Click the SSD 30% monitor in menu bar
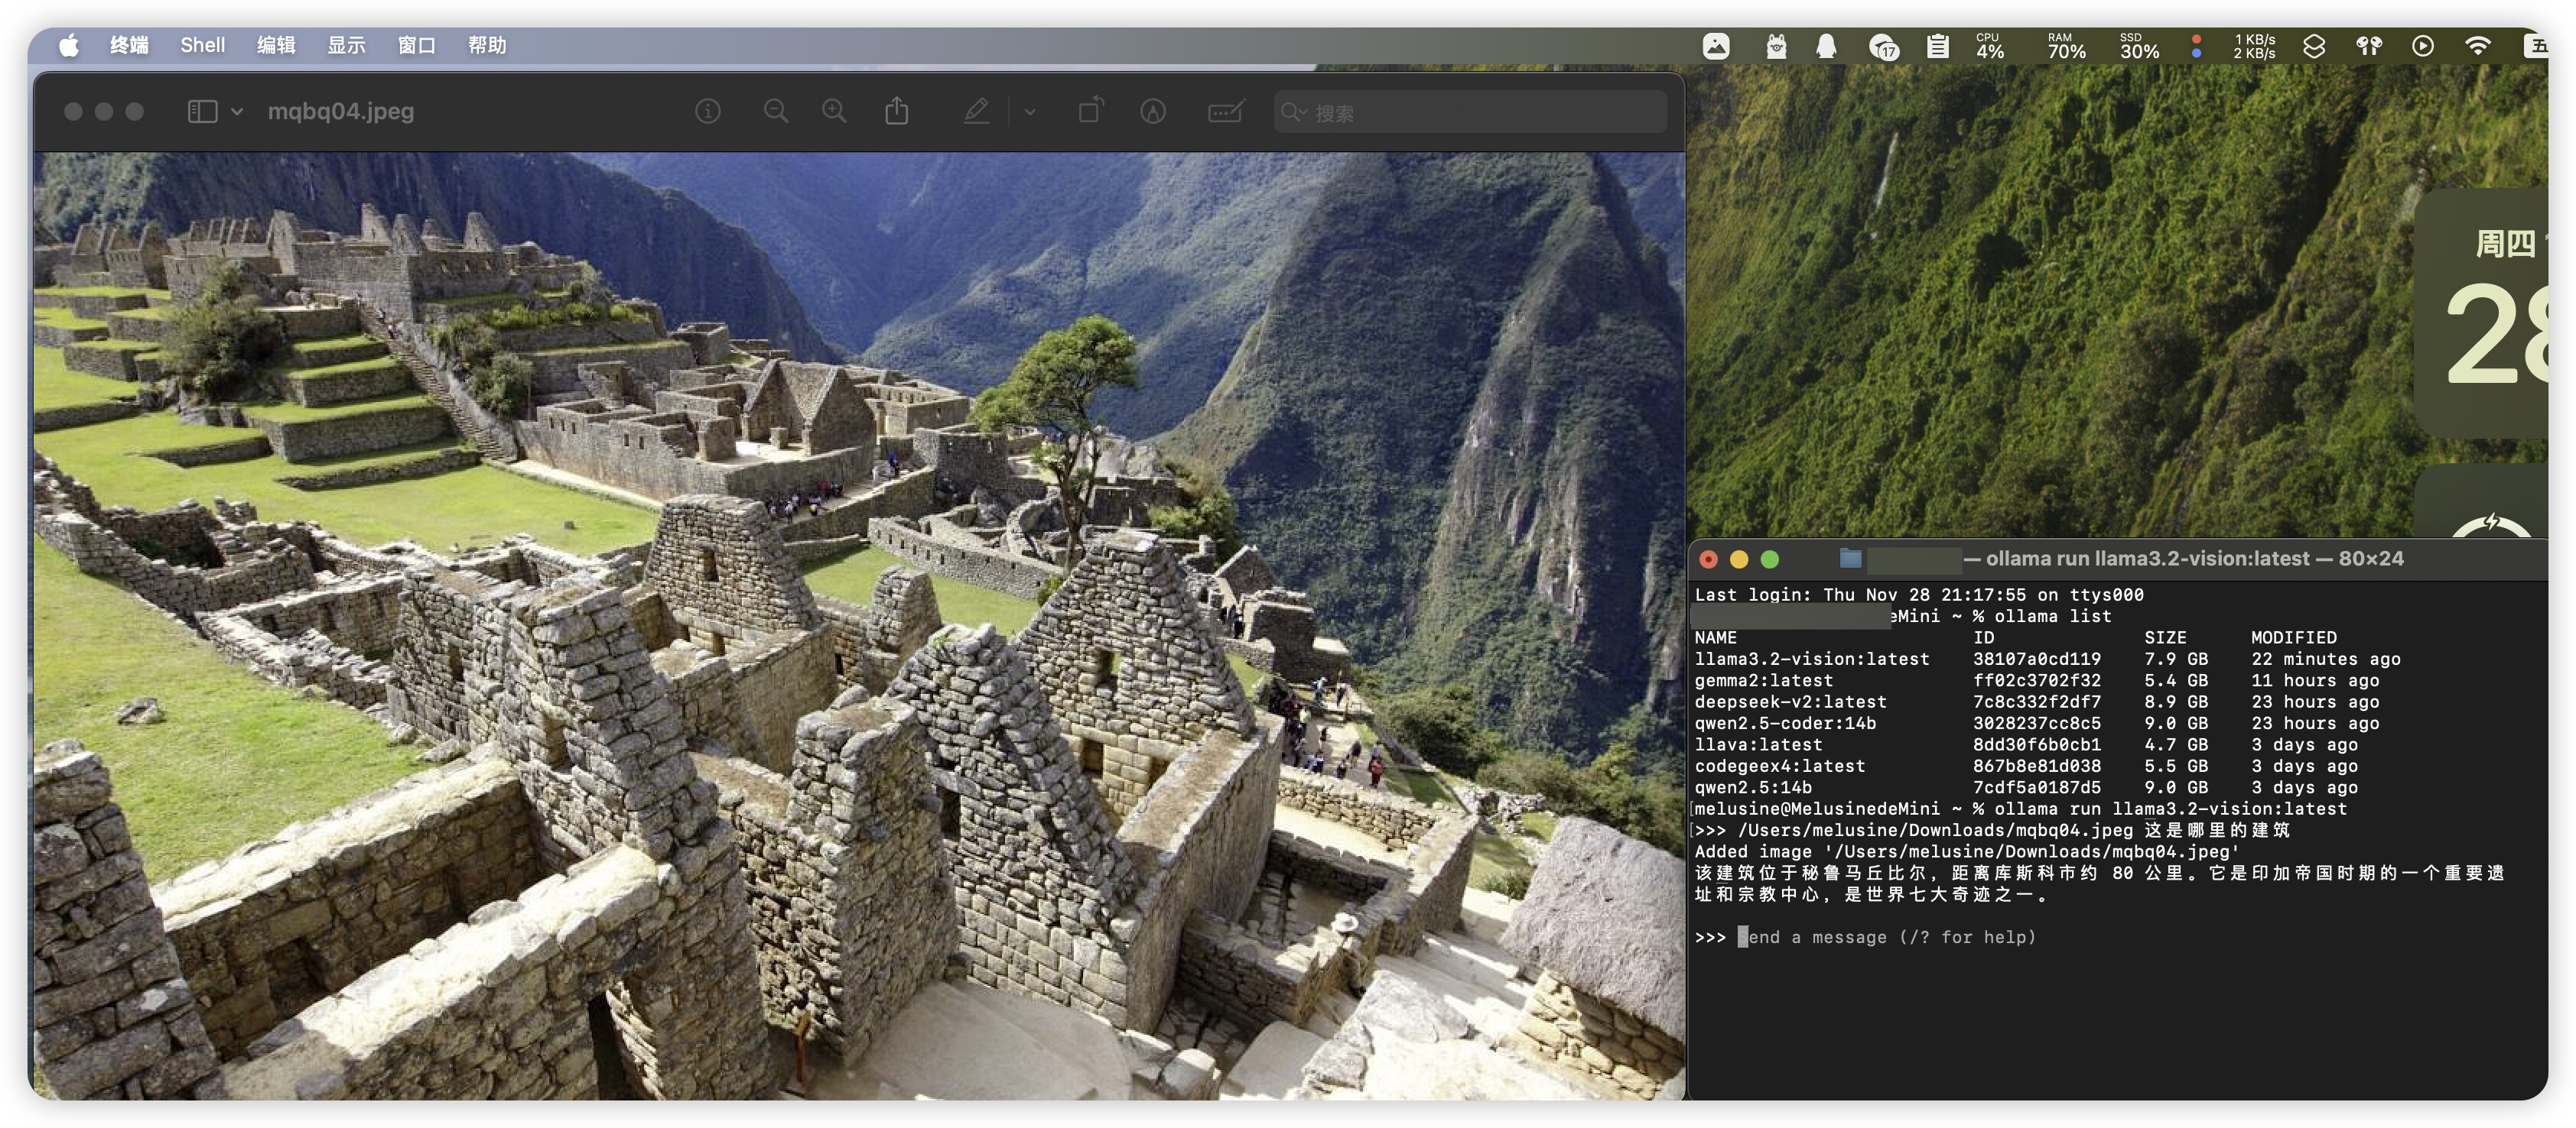The height and width of the screenshot is (1128, 2576). click(x=2139, y=46)
